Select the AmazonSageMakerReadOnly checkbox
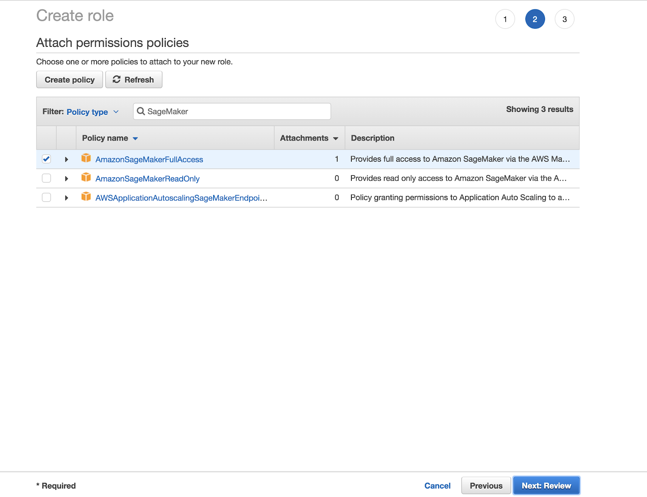This screenshot has height=497, width=647. [x=47, y=178]
